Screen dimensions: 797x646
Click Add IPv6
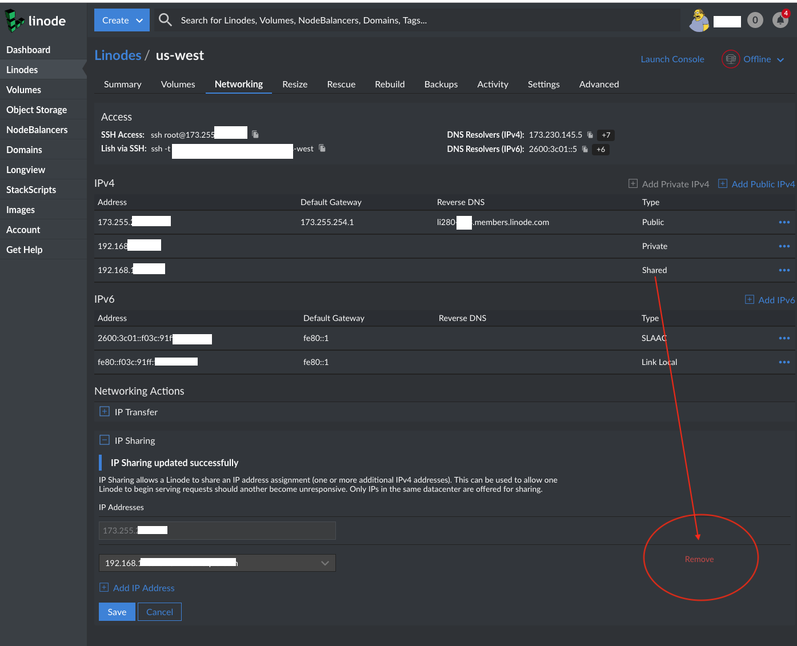tap(770, 300)
